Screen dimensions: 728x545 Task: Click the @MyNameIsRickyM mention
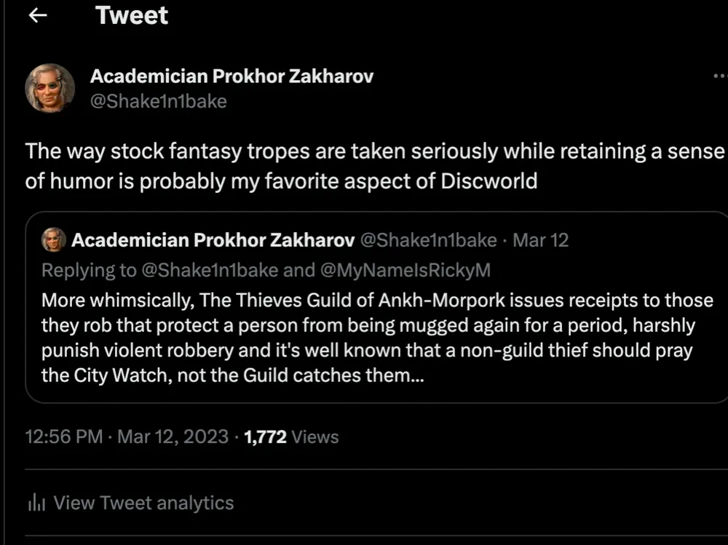pos(405,270)
